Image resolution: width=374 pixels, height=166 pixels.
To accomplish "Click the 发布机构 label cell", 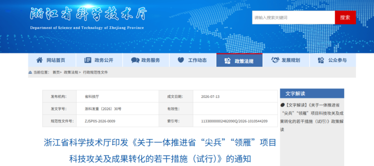I will [x=59, y=96].
